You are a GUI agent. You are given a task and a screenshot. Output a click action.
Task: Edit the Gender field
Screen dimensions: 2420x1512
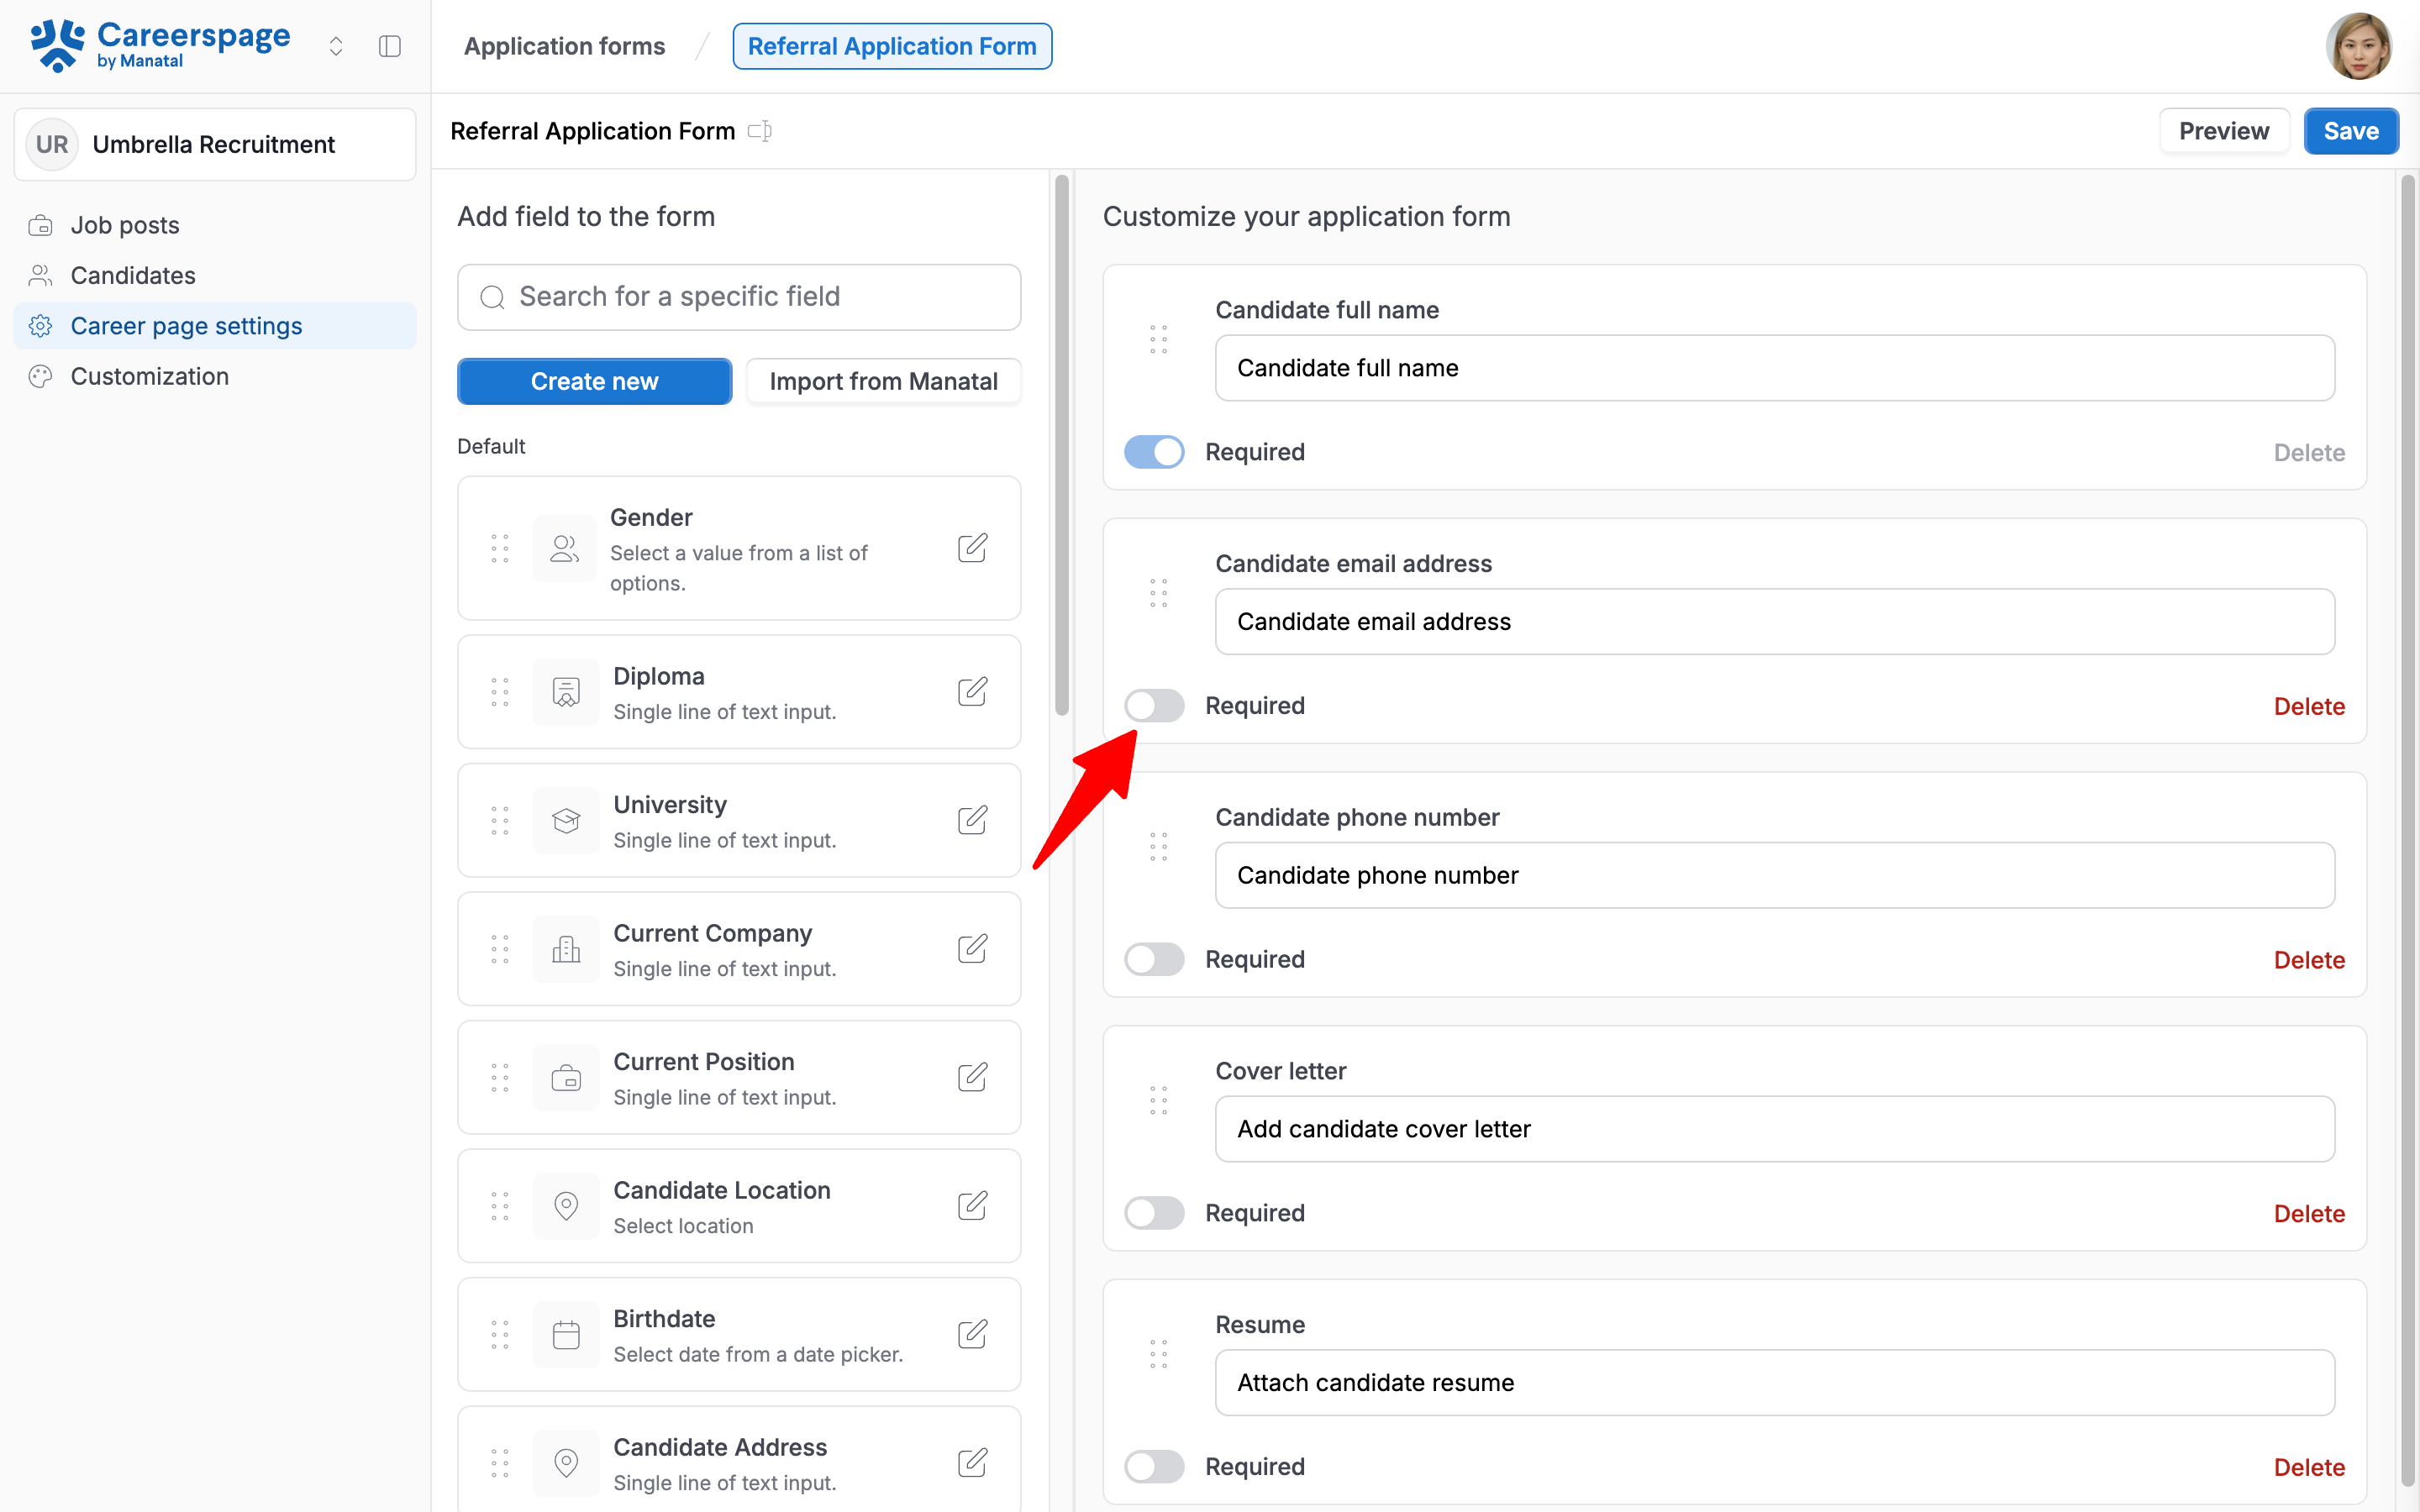[972, 548]
